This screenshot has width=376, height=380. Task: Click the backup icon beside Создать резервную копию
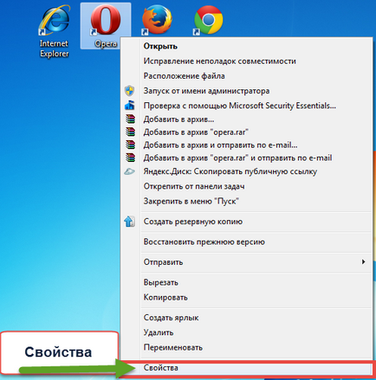[129, 222]
